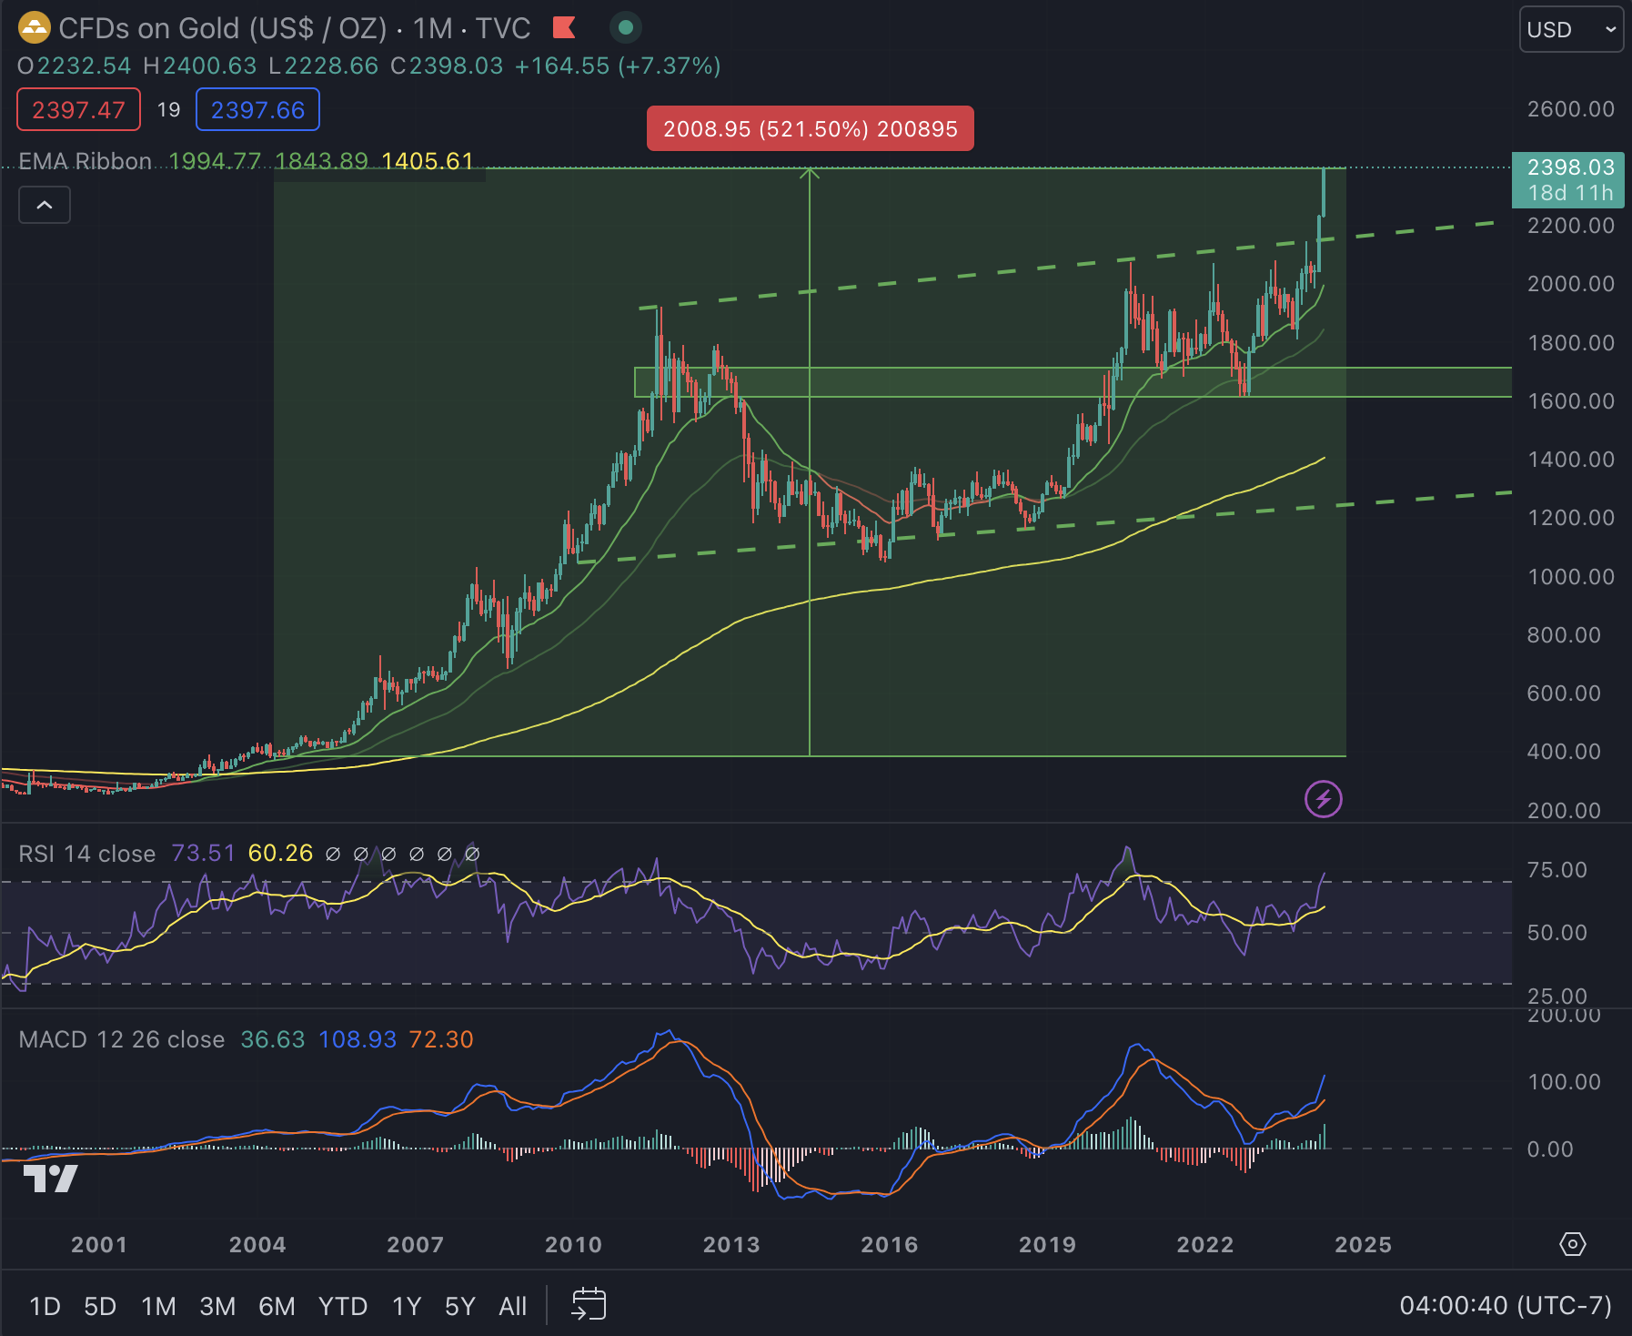Click the RSI average value 60.26
This screenshot has width=1632, height=1336.
[280, 854]
